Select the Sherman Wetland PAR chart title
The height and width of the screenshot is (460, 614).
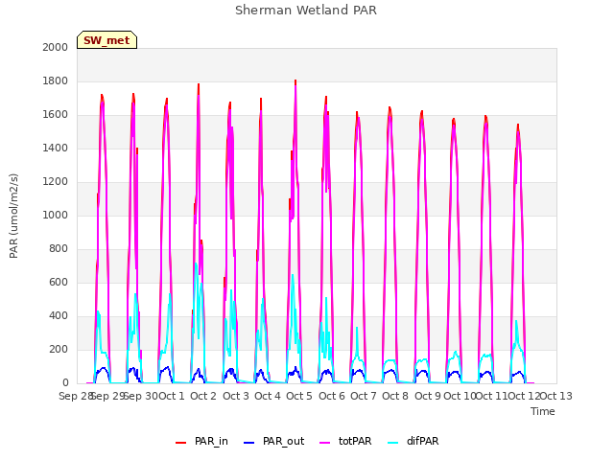coord(306,11)
